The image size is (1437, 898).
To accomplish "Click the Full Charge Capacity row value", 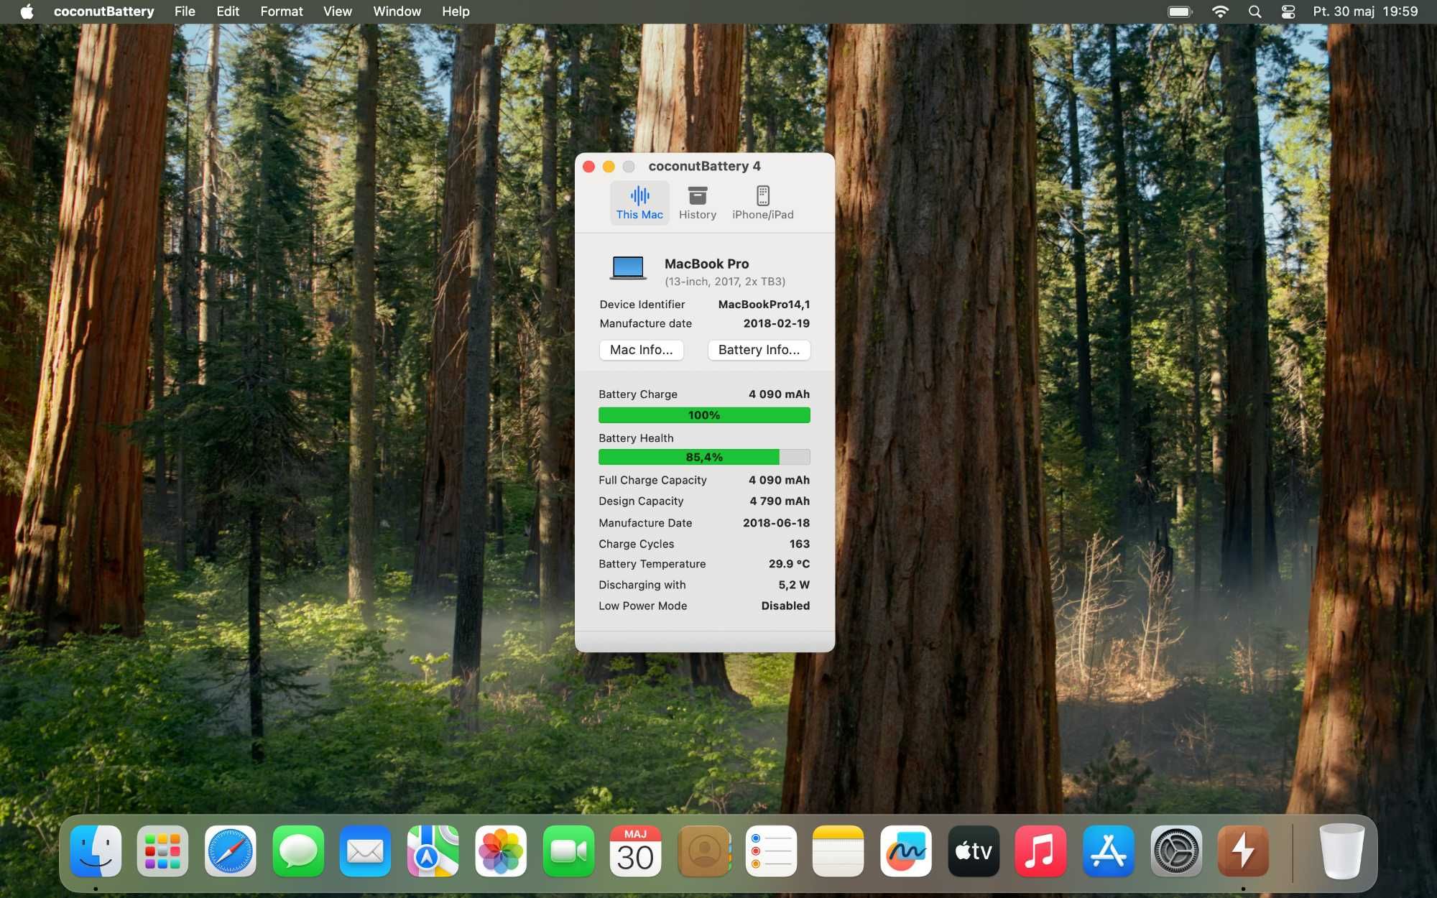I will click(x=779, y=480).
